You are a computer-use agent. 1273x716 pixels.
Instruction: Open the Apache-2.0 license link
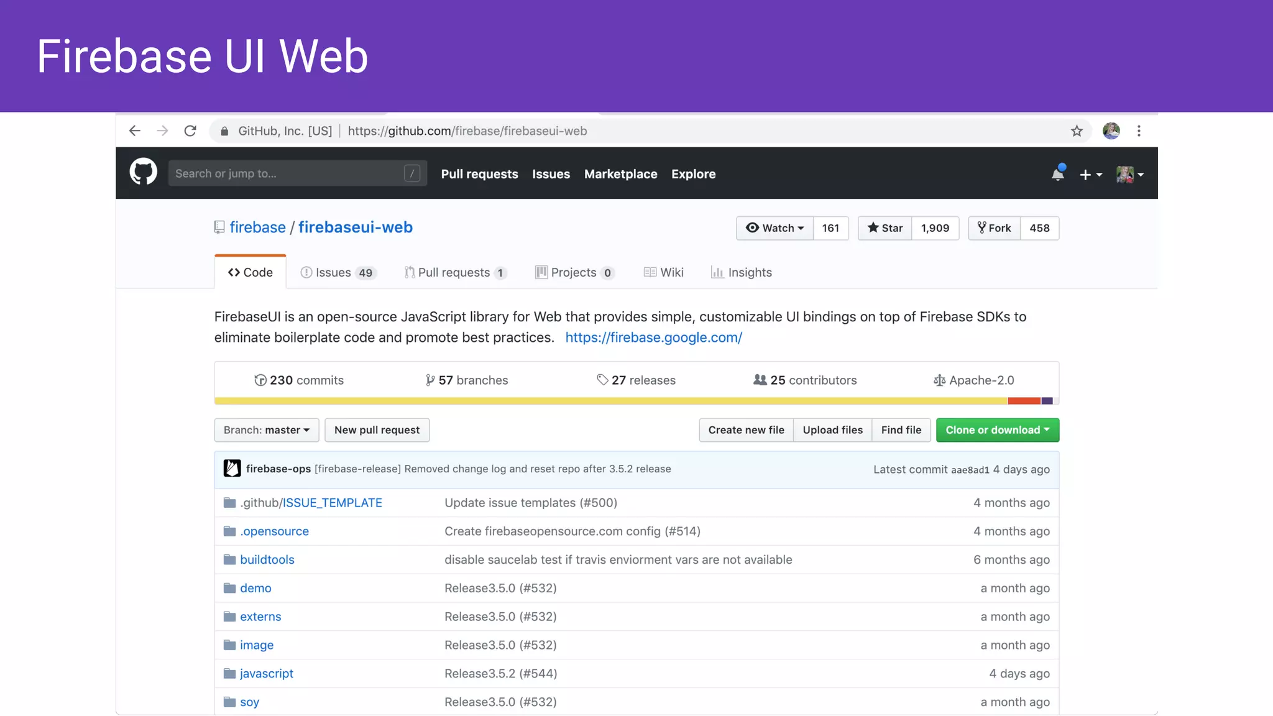(x=973, y=380)
